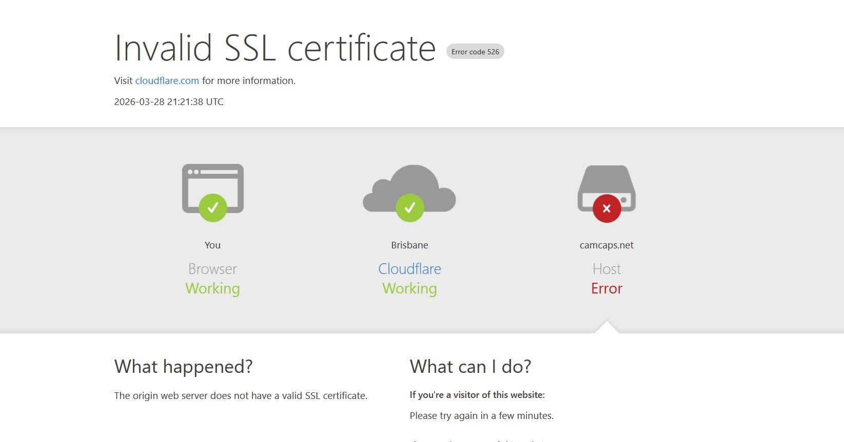Screen dimensions: 844x442
Task: Click the white triangle pointer below the Host column
Action: coord(606,328)
